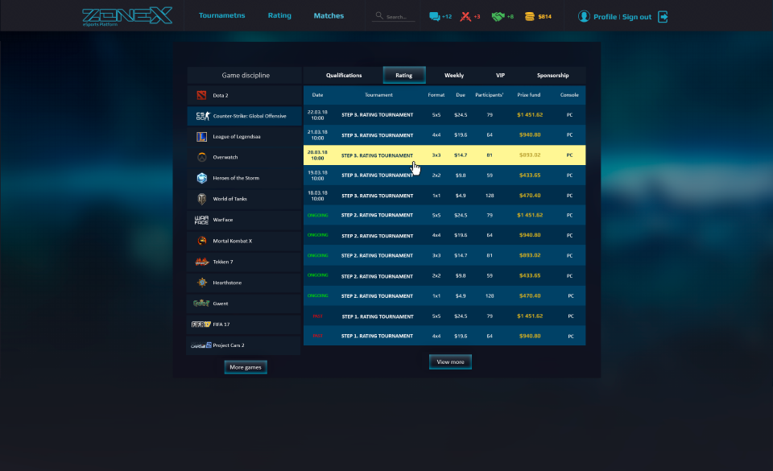Select the League of Legends icon
Screen dimensions: 773x471
click(x=201, y=137)
